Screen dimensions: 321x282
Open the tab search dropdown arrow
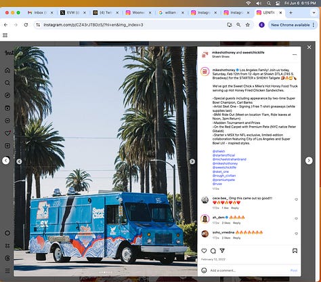[x=314, y=13]
